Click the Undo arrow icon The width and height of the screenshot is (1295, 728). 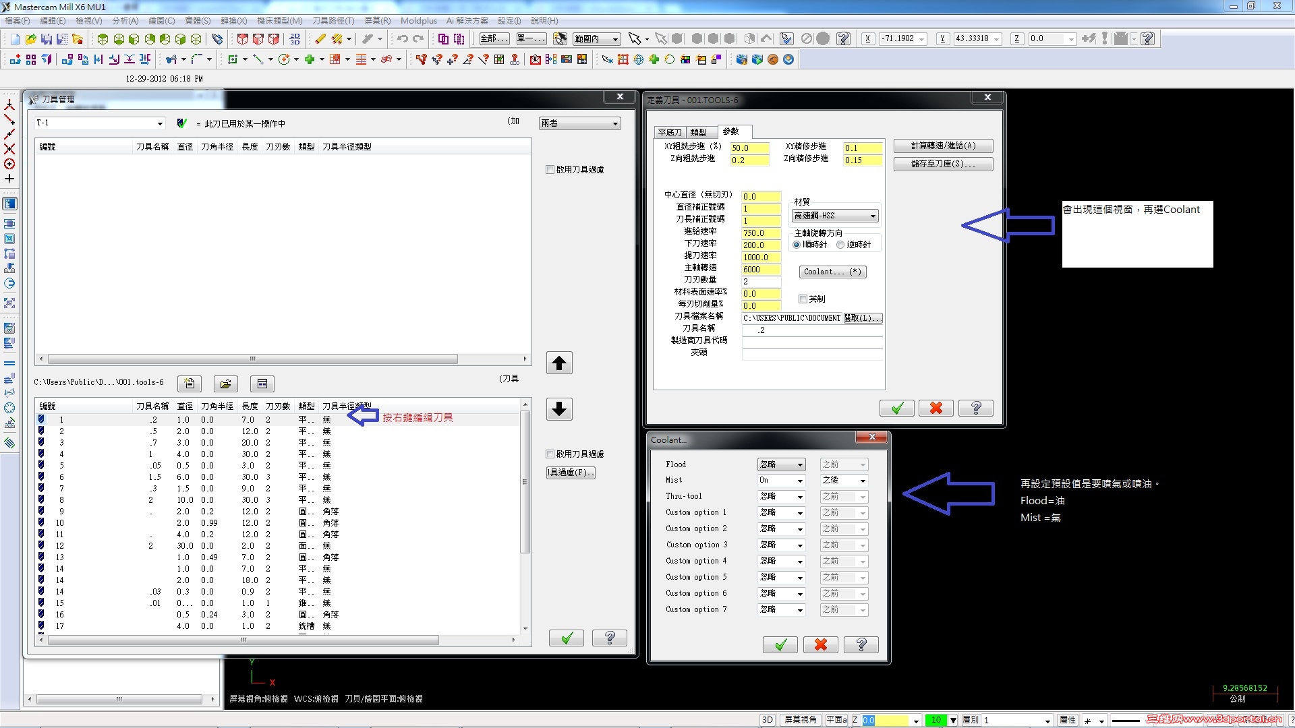[x=402, y=39]
